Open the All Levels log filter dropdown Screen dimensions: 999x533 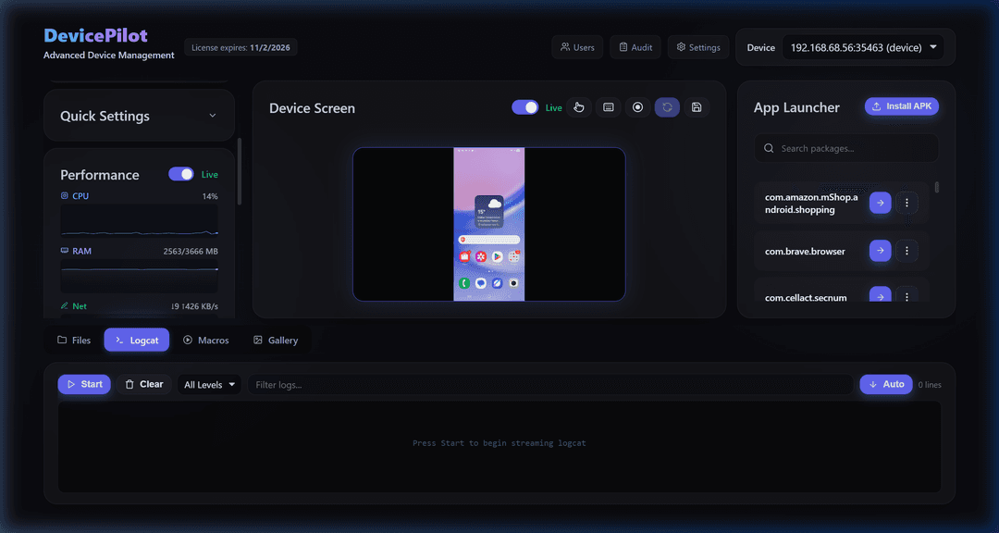click(x=209, y=384)
